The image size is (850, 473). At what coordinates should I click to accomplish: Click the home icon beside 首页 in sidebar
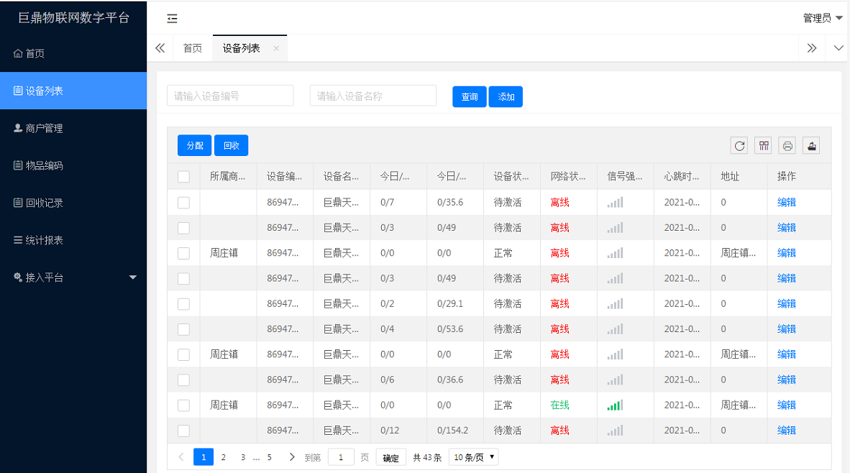(x=18, y=53)
